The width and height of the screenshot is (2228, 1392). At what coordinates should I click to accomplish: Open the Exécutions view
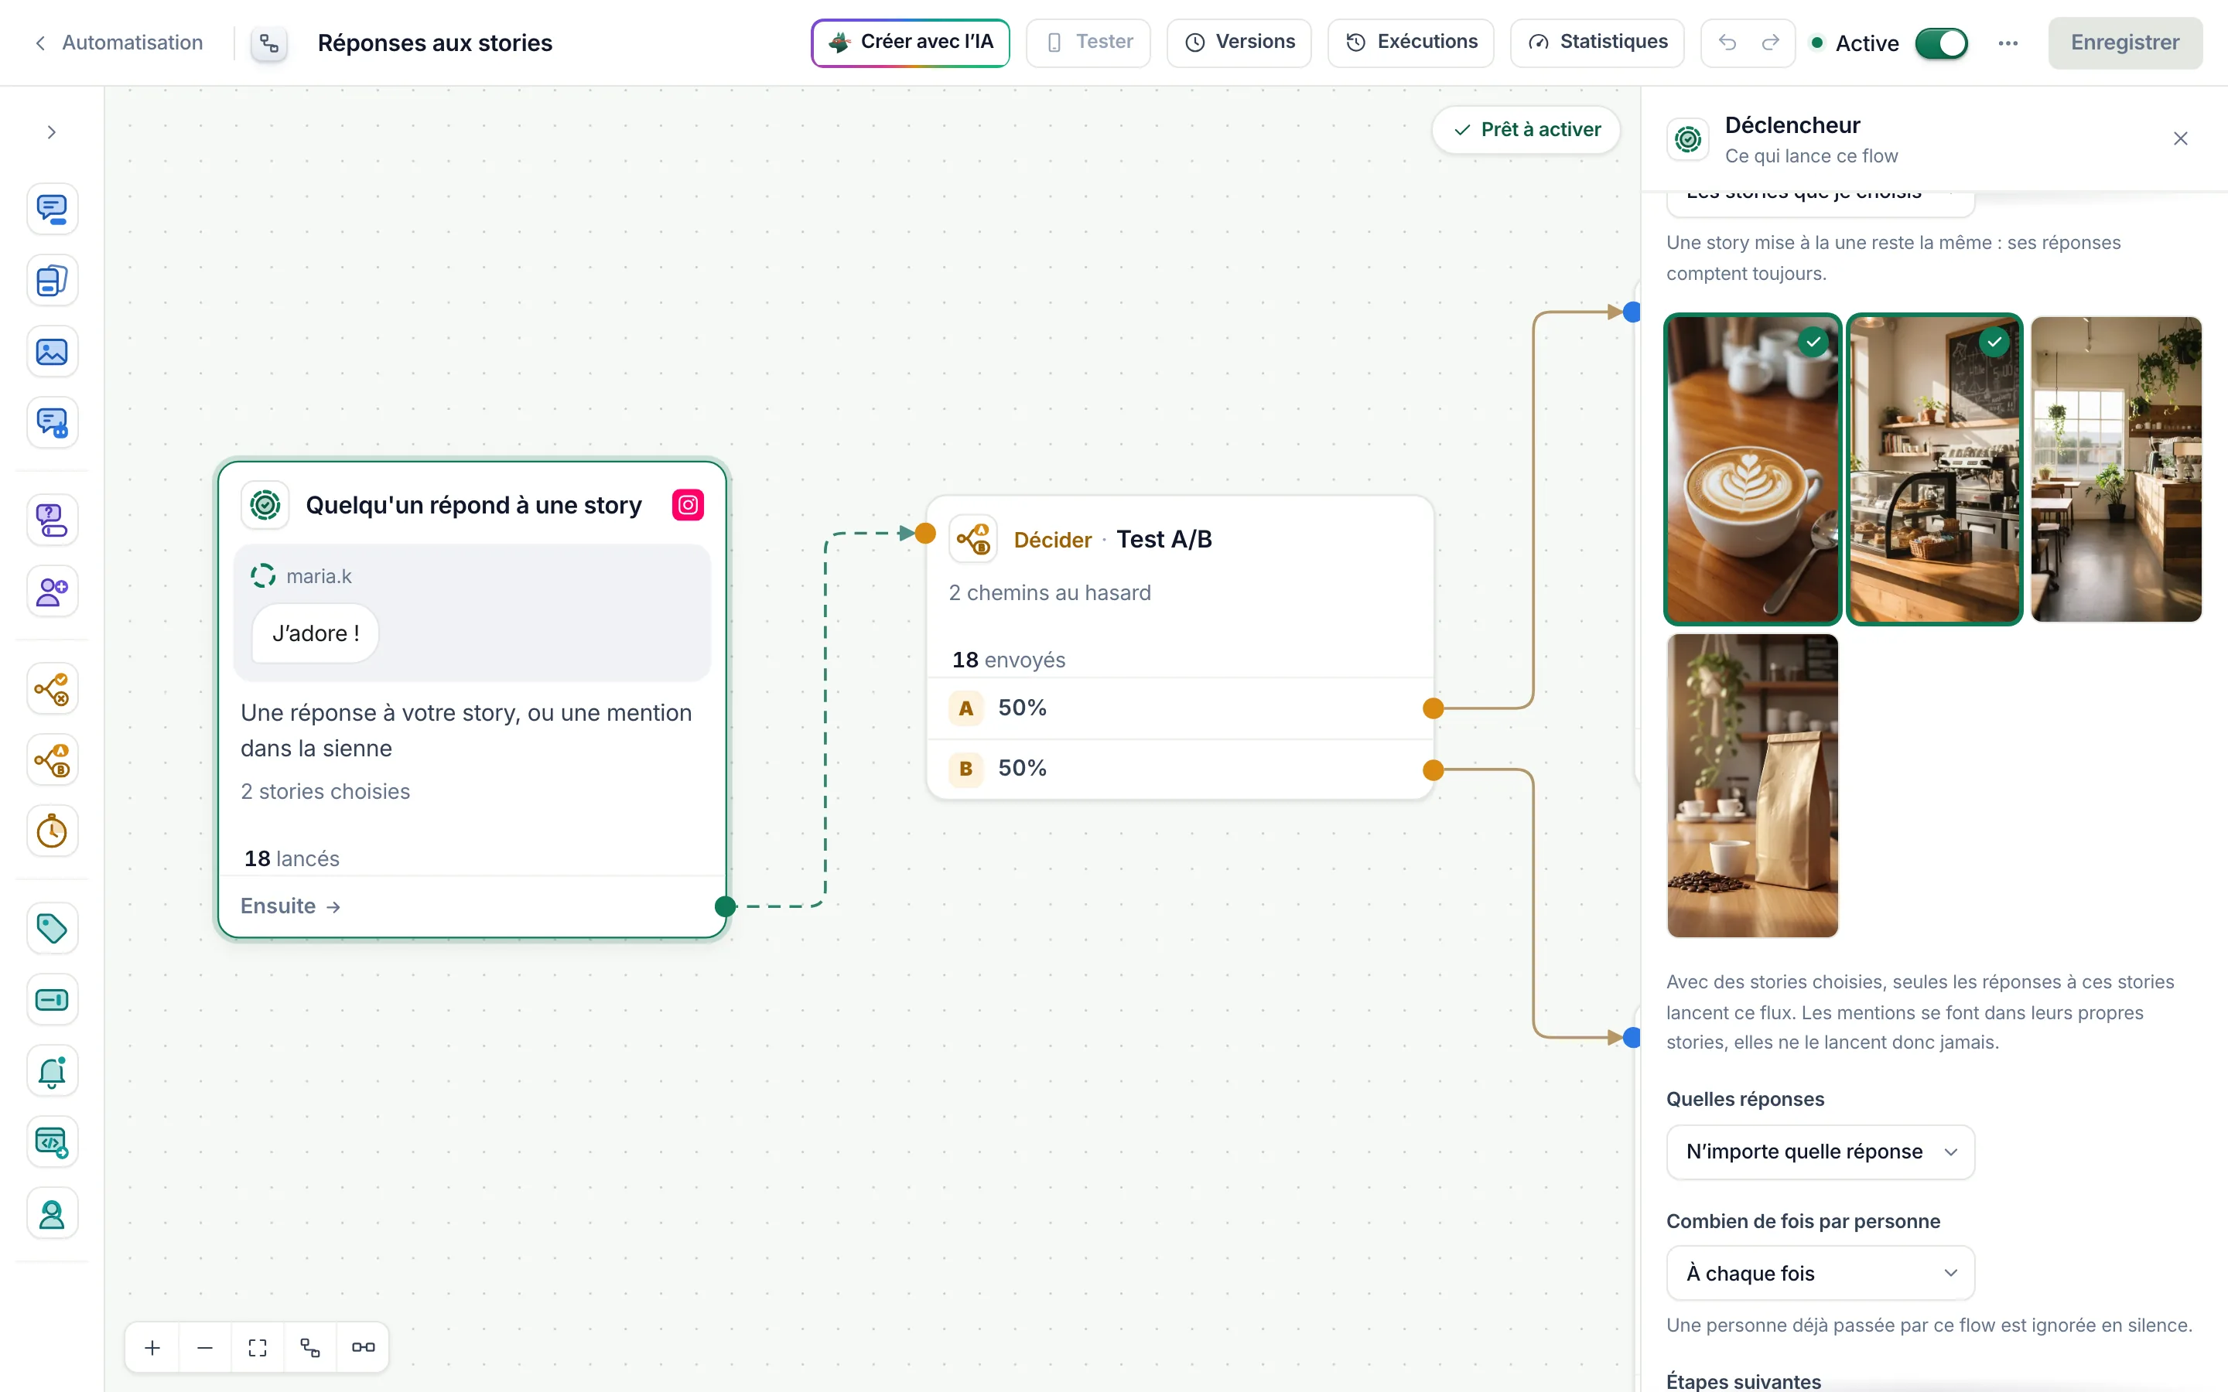pyautogui.click(x=1410, y=43)
